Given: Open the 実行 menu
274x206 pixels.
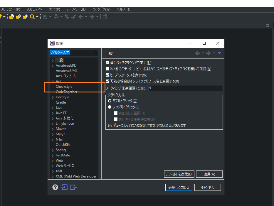Looking at the screenshot, I should point(54,9).
